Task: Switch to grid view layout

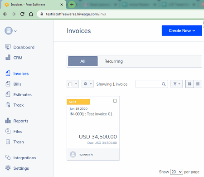Action: (x=189, y=84)
